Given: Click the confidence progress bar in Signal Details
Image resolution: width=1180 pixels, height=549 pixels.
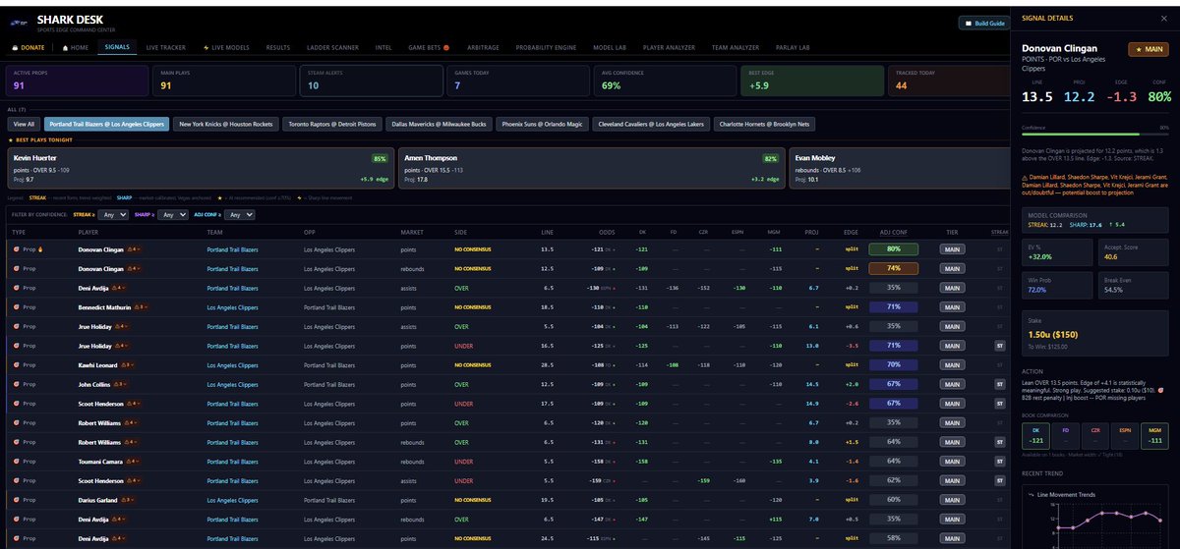Looking at the screenshot, I should pyautogui.click(x=1095, y=137).
